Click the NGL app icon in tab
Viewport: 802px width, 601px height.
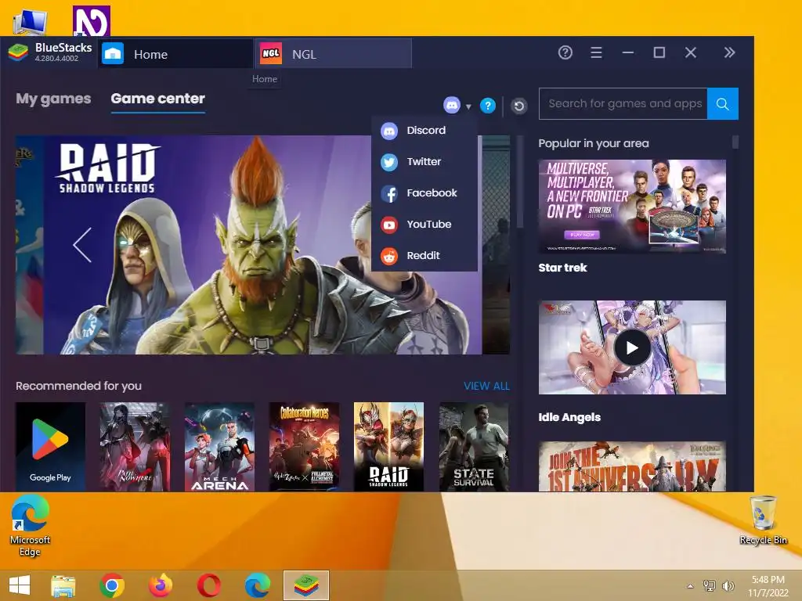pos(270,54)
